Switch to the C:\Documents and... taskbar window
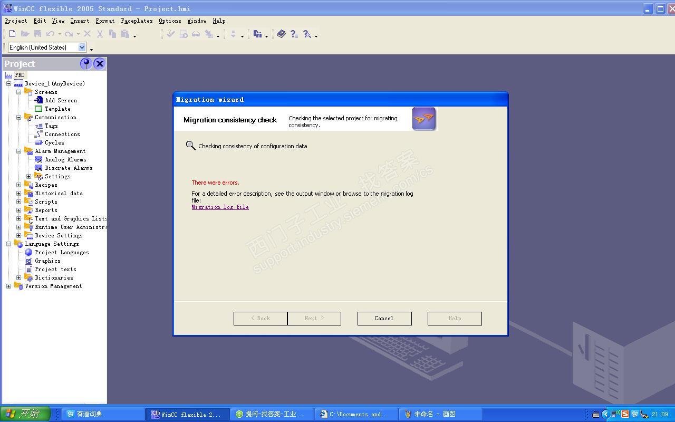 (x=356, y=414)
